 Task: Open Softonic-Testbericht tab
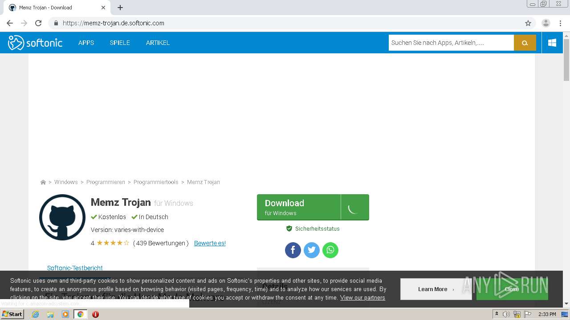coord(75,268)
